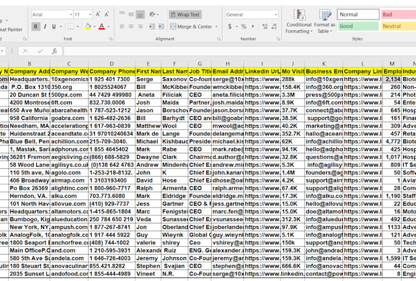Apply Good cell style

(x=358, y=26)
